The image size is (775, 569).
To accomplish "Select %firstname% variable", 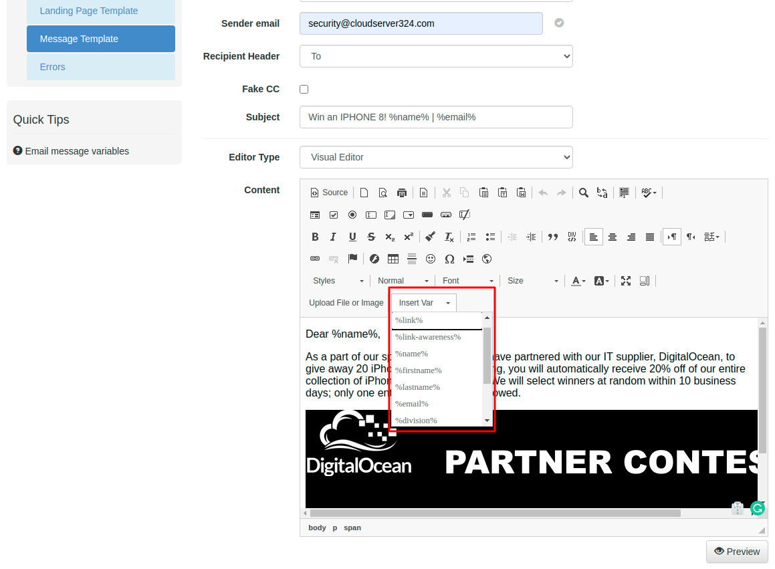I will pos(437,371).
